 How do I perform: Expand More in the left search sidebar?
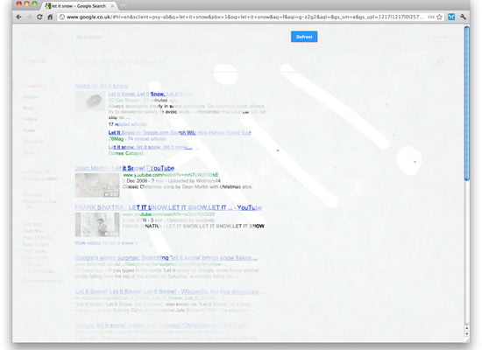28,152
